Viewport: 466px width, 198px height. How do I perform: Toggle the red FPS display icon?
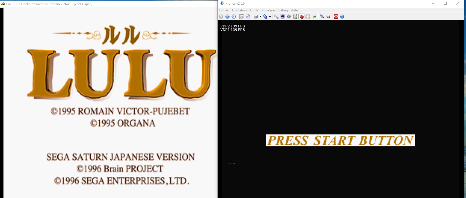301,17
